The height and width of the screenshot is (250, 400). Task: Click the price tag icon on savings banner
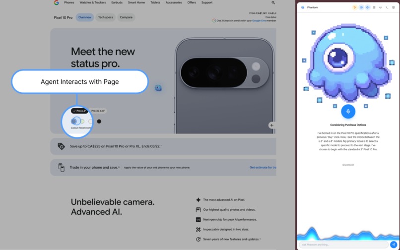tap(61, 146)
